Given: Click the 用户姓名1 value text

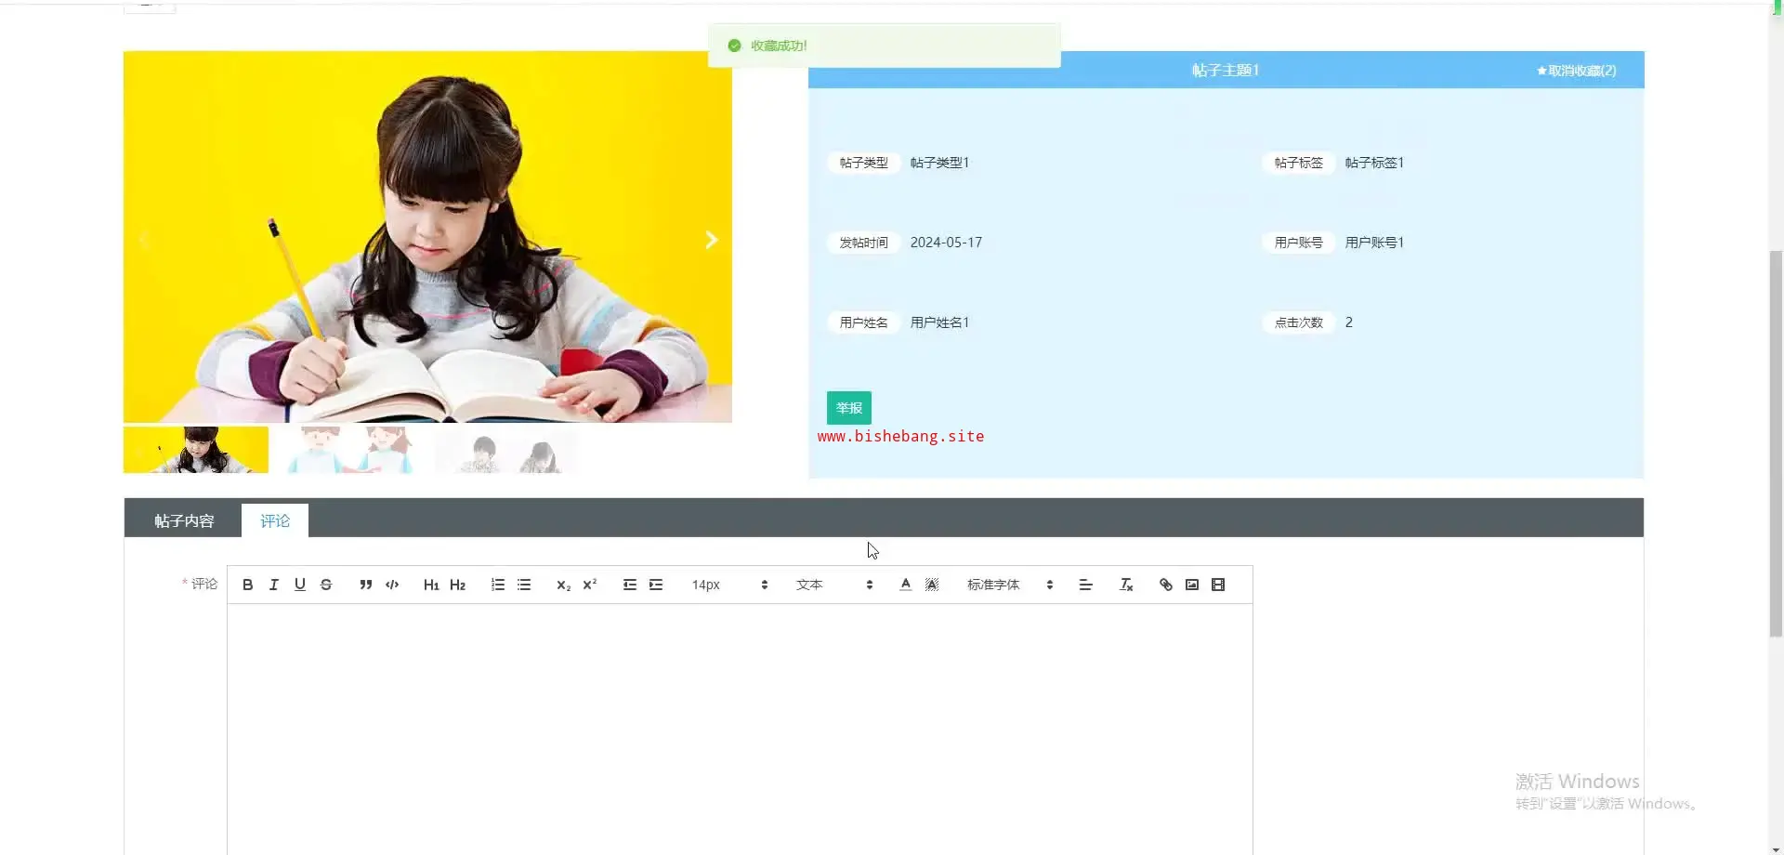Looking at the screenshot, I should pos(939,322).
